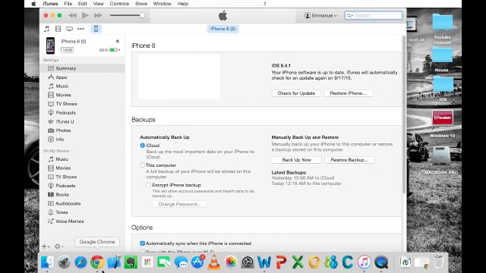This screenshot has width=486, height=273.
Task: Select This computer backup option
Action: pos(143,165)
